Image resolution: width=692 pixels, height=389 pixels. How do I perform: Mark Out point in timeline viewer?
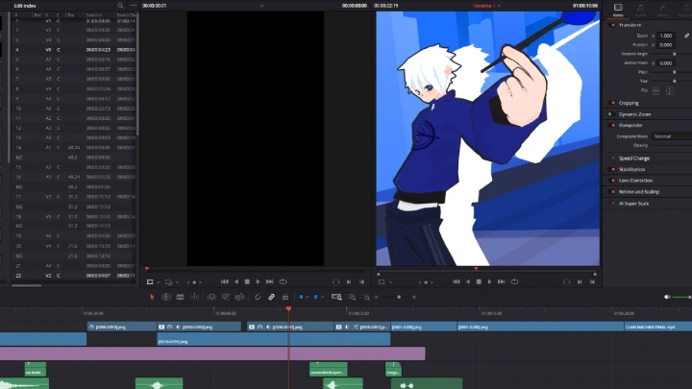coord(592,281)
